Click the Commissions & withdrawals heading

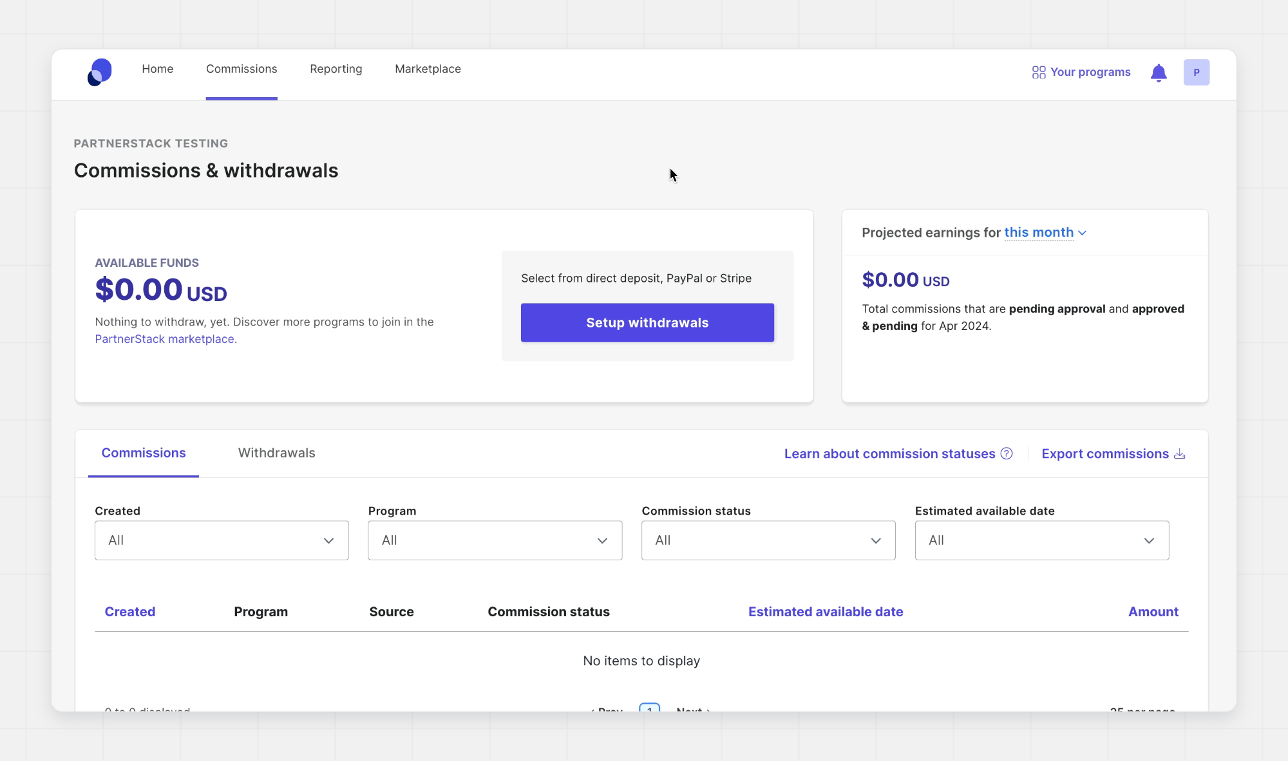click(x=206, y=170)
